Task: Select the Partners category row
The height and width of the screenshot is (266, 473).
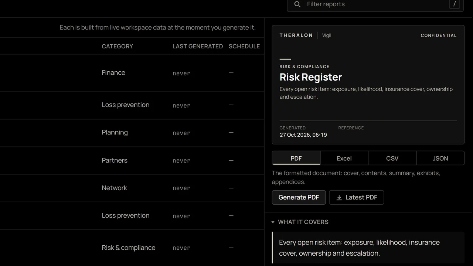Action: click(x=132, y=161)
